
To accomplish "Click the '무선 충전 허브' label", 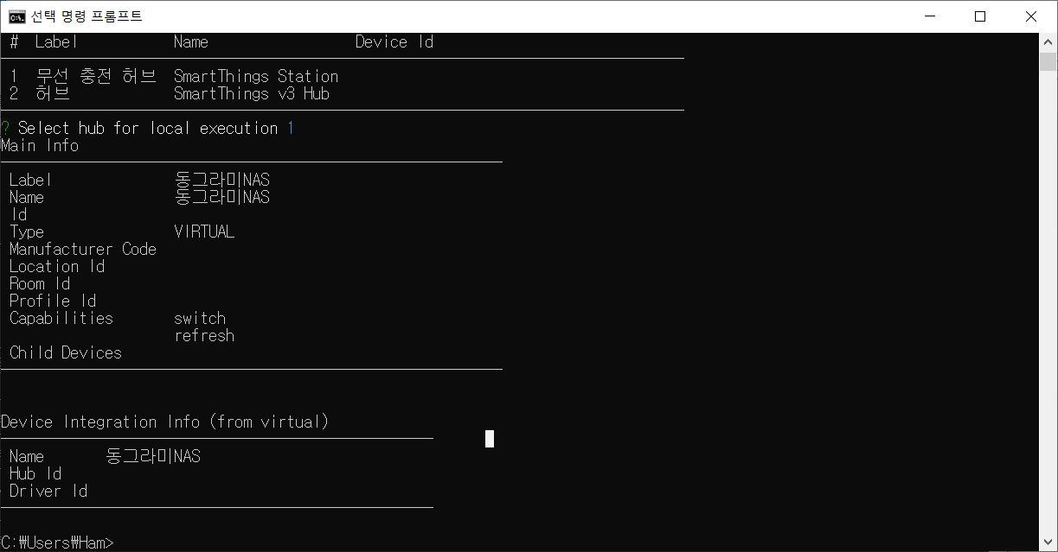I will click(96, 76).
